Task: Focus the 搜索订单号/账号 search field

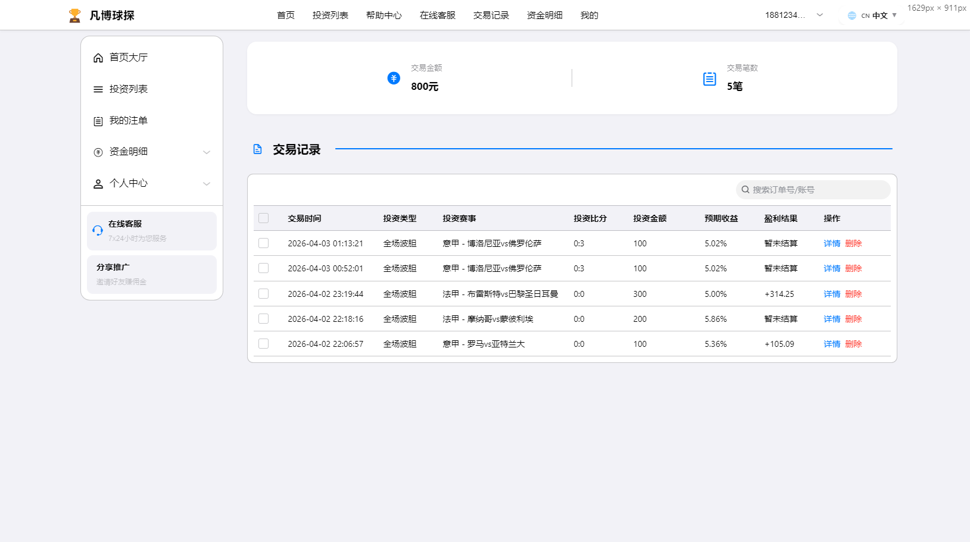Action: tap(813, 190)
